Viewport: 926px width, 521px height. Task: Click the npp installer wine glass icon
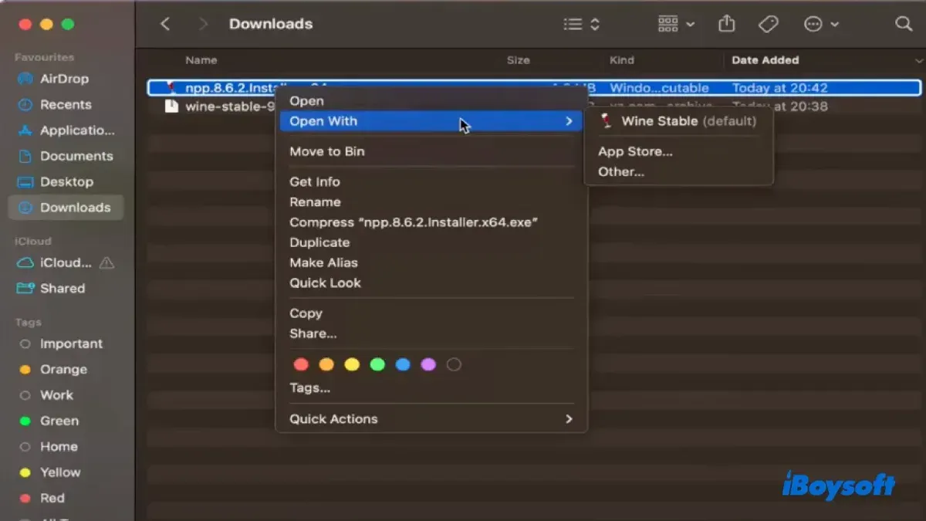[x=171, y=88]
